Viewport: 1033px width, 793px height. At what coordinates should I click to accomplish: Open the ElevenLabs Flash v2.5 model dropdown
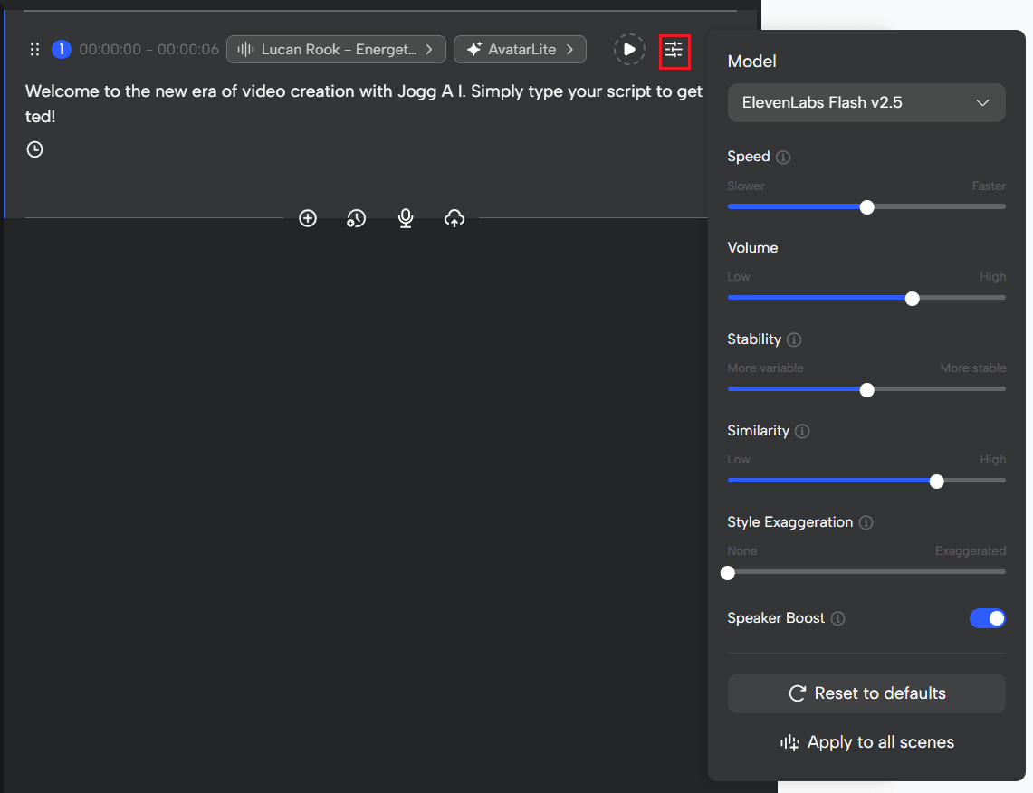pos(866,103)
